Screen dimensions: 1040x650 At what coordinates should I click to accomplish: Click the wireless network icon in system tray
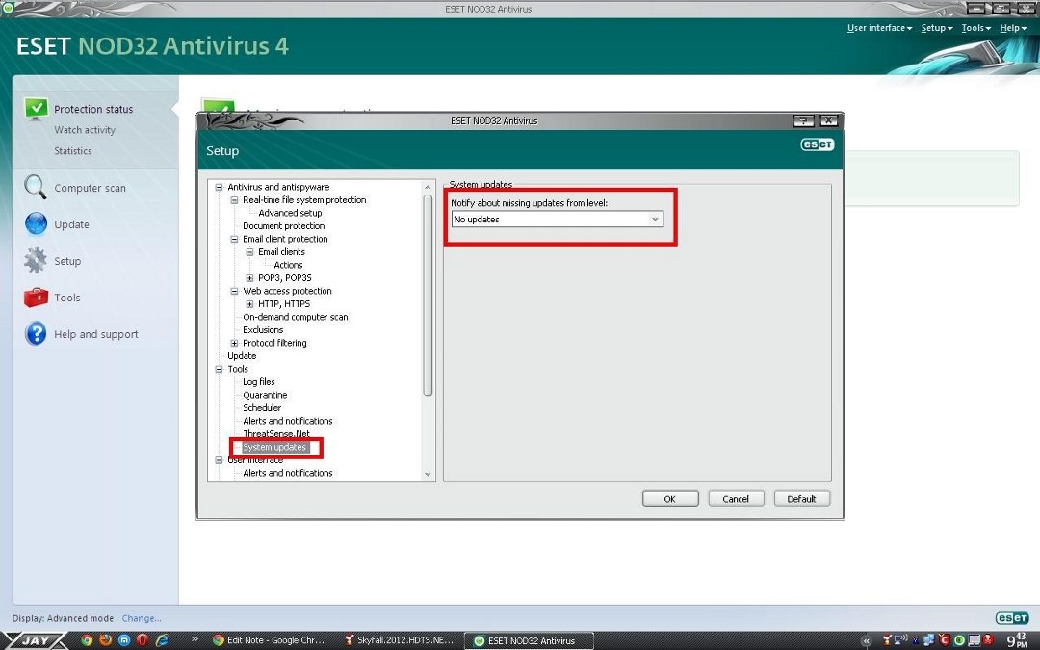coord(900,640)
